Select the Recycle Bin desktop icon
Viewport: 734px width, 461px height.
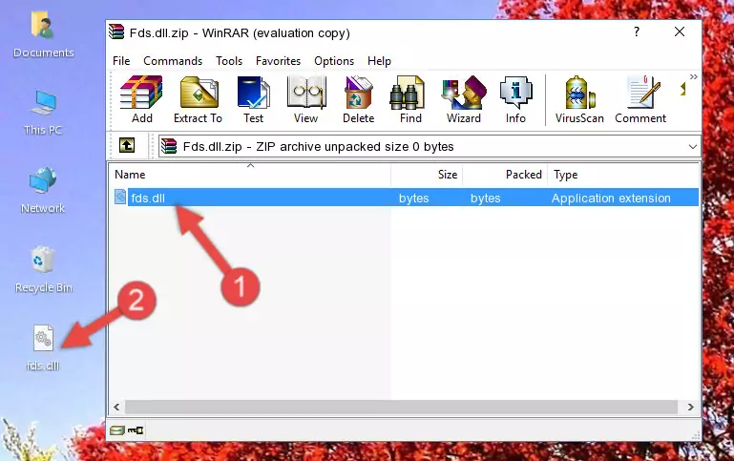point(44,270)
